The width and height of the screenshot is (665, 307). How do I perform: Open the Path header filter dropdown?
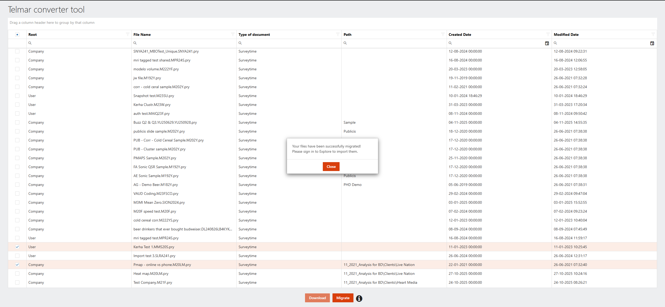click(x=443, y=34)
